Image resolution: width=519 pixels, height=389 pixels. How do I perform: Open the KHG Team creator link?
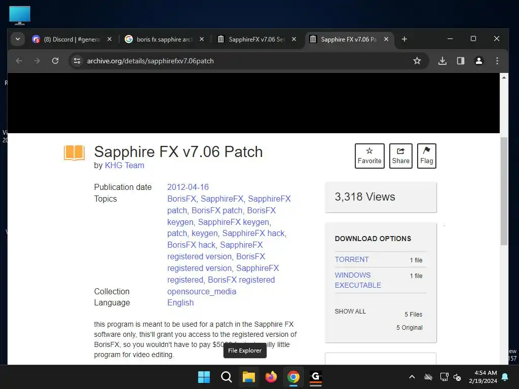point(125,166)
